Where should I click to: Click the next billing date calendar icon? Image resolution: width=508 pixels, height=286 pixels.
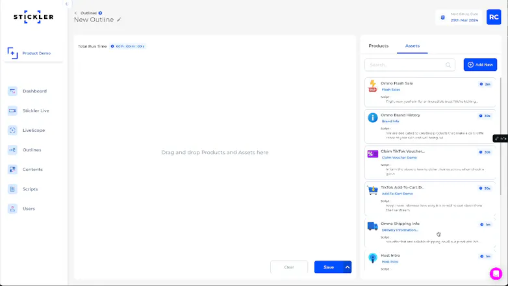coord(442,18)
